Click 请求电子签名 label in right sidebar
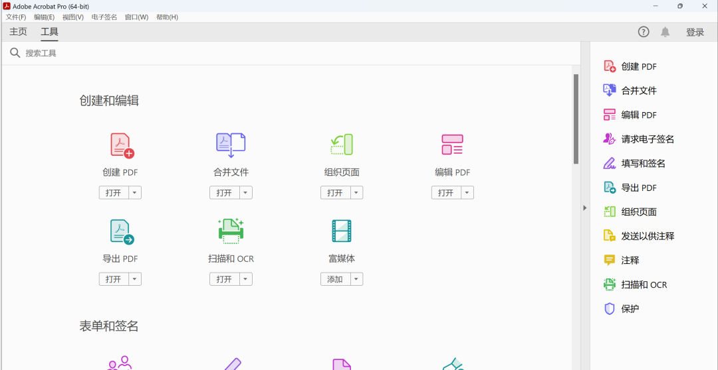 (x=648, y=139)
